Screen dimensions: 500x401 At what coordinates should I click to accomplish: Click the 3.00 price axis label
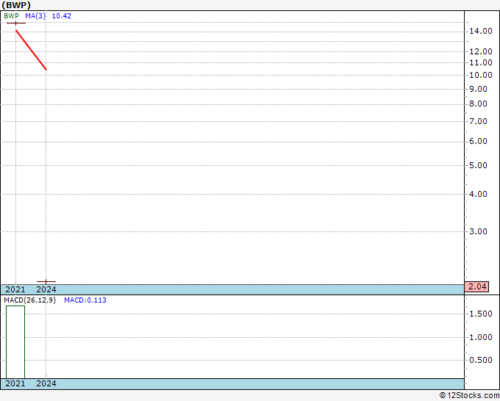click(x=478, y=231)
